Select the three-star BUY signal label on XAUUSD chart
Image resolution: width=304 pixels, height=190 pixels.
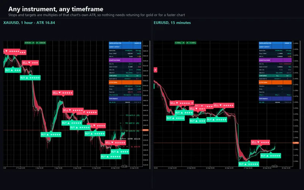point(13,70)
